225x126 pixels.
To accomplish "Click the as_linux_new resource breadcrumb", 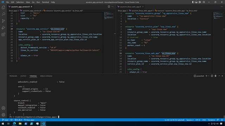I will [x=176, y=10].
